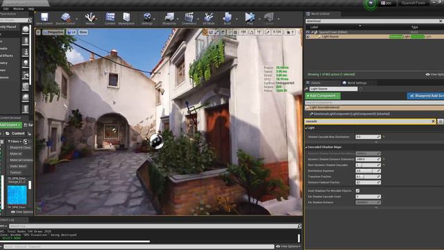Click the first sphere actor icon in Place Actors
Image resolution: width=444 pixels, height=250 pixels.
coord(26,29)
